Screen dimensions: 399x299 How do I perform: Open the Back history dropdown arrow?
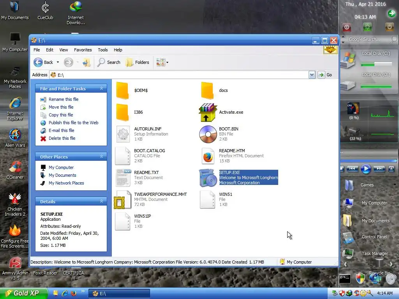pyautogui.click(x=58, y=62)
